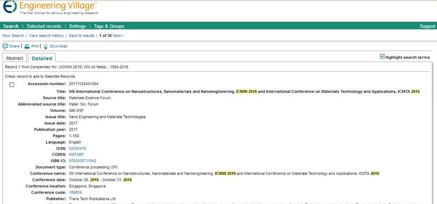The image size is (437, 204).
Task: Click the Print printer icon
Action: point(27,46)
